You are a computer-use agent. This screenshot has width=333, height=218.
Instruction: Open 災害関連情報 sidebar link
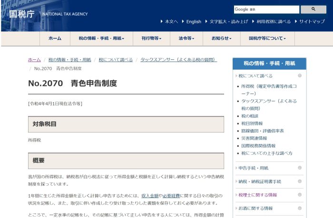tap(254, 138)
